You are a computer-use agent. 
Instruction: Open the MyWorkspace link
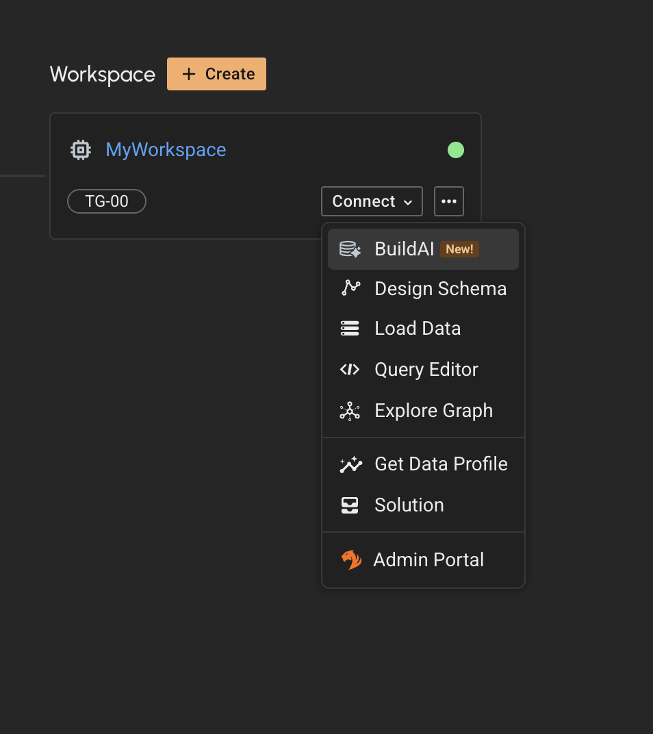166,149
